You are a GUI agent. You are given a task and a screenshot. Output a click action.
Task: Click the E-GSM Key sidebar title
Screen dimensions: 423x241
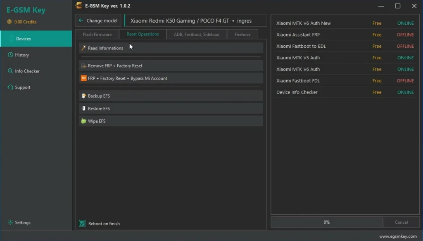click(26, 10)
